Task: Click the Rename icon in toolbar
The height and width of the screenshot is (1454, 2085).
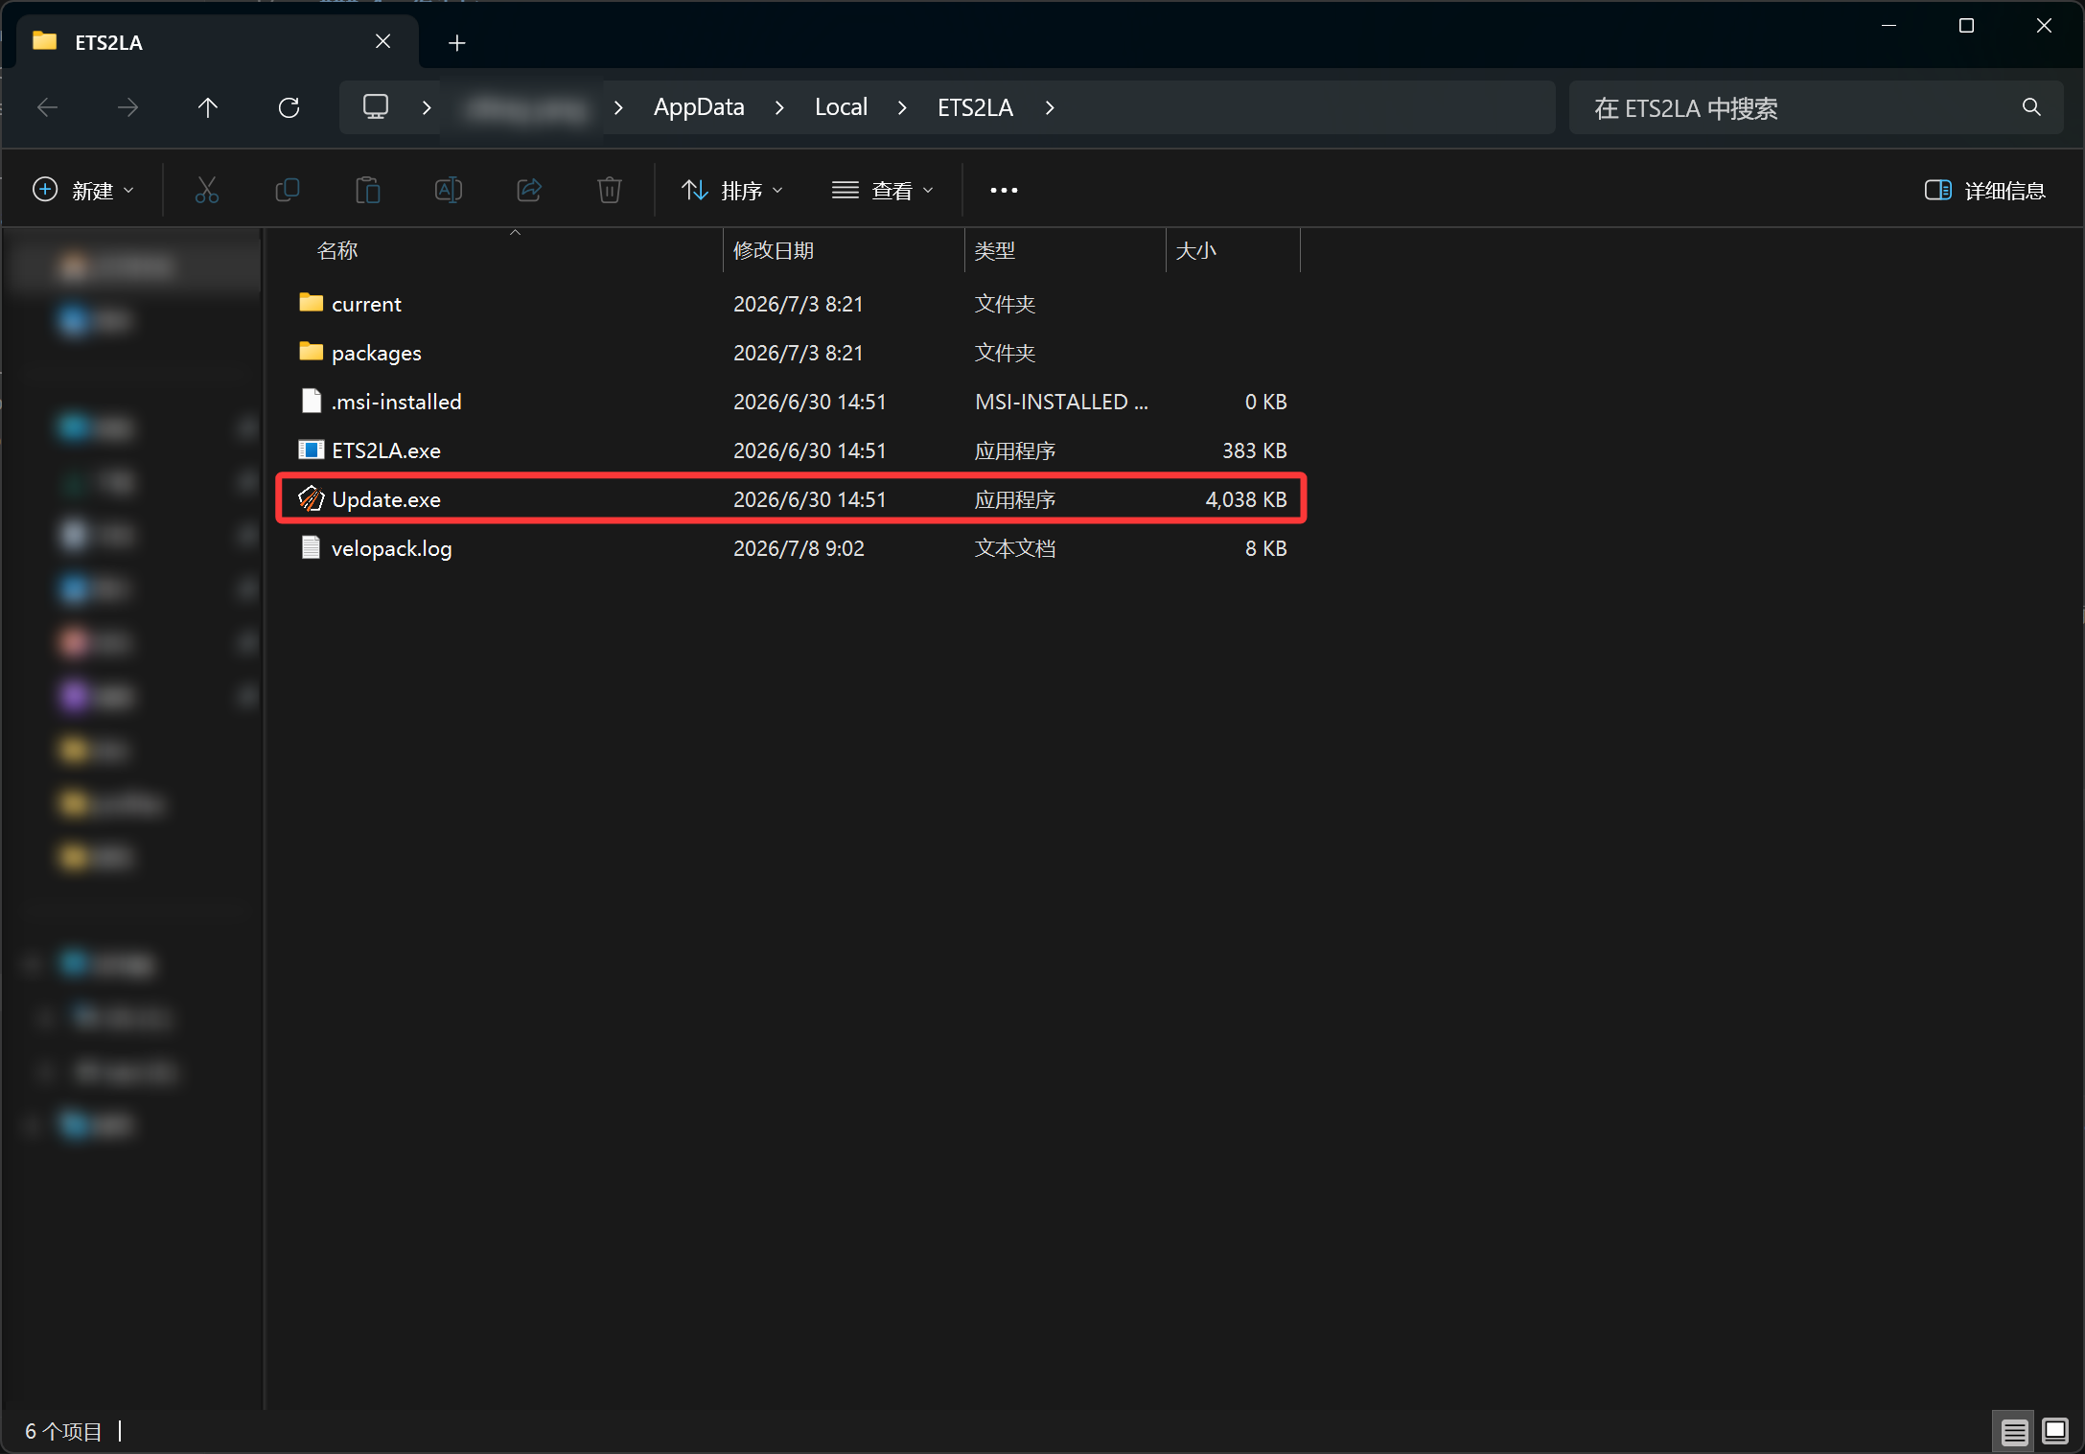Action: (449, 190)
